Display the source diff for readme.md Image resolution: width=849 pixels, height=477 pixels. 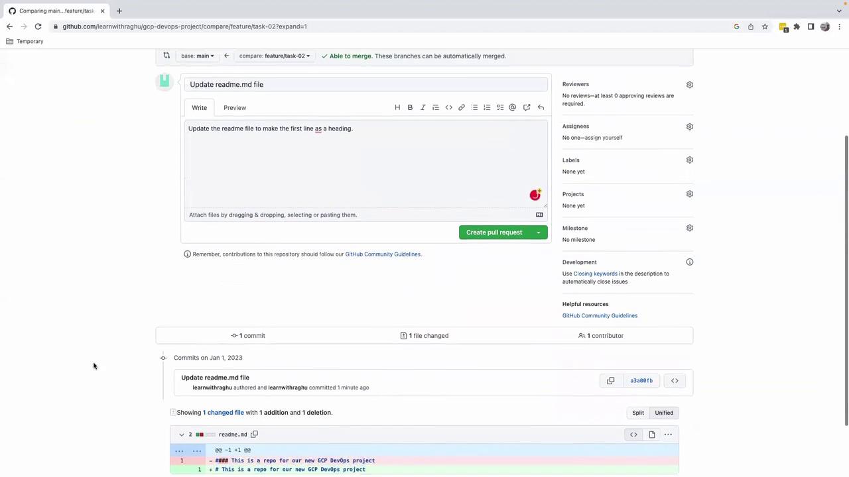(633, 435)
